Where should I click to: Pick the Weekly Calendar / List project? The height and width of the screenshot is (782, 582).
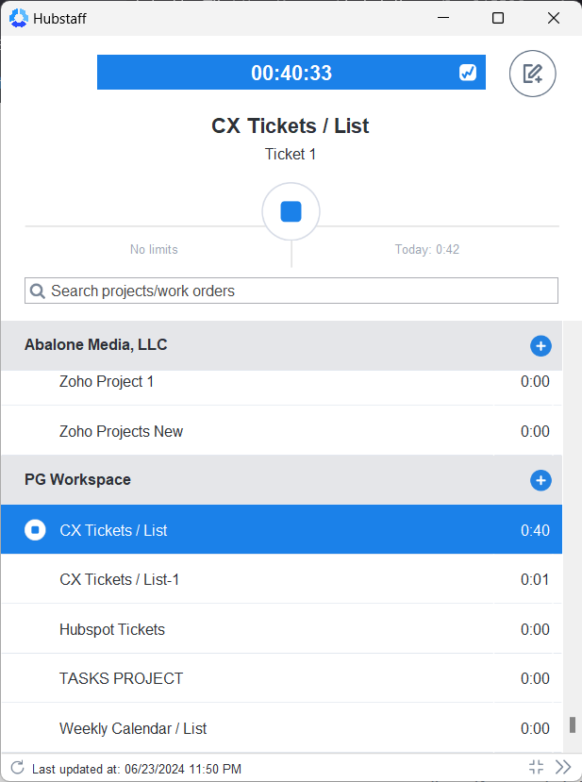[281, 728]
